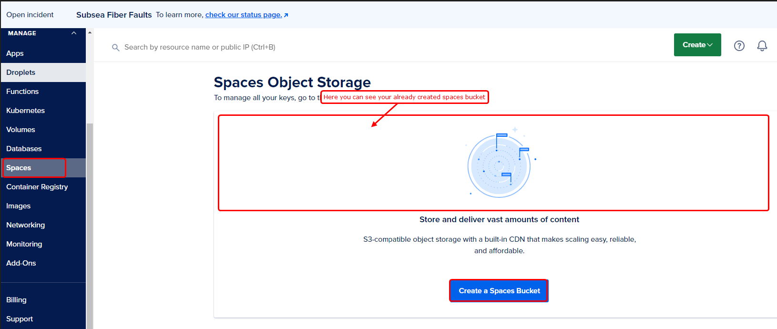This screenshot has width=777, height=329.
Task: Select Container Registry menu item
Action: pyautogui.click(x=37, y=187)
